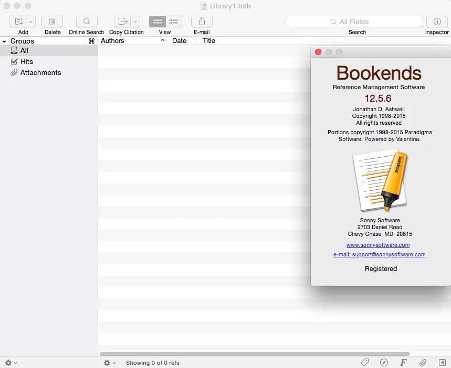Screen dimensions: 451x368
Task: Click the Delete trash icon
Action: click(x=53, y=21)
